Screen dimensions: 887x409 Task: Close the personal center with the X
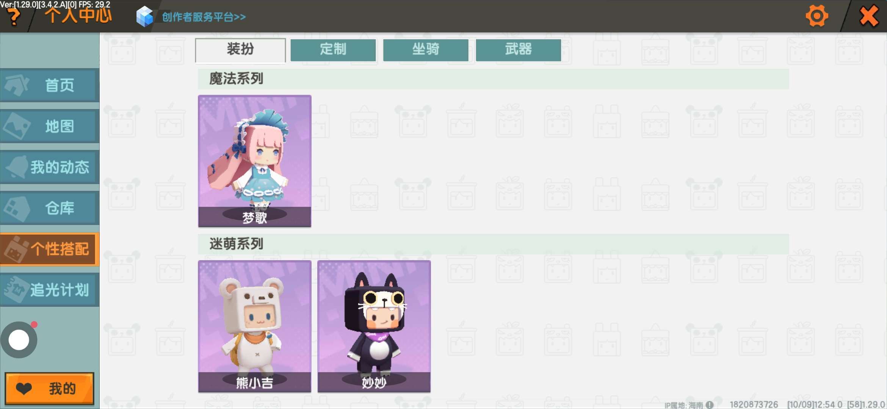click(x=869, y=16)
